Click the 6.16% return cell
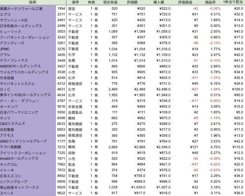 pyautogui.click(x=216, y=84)
